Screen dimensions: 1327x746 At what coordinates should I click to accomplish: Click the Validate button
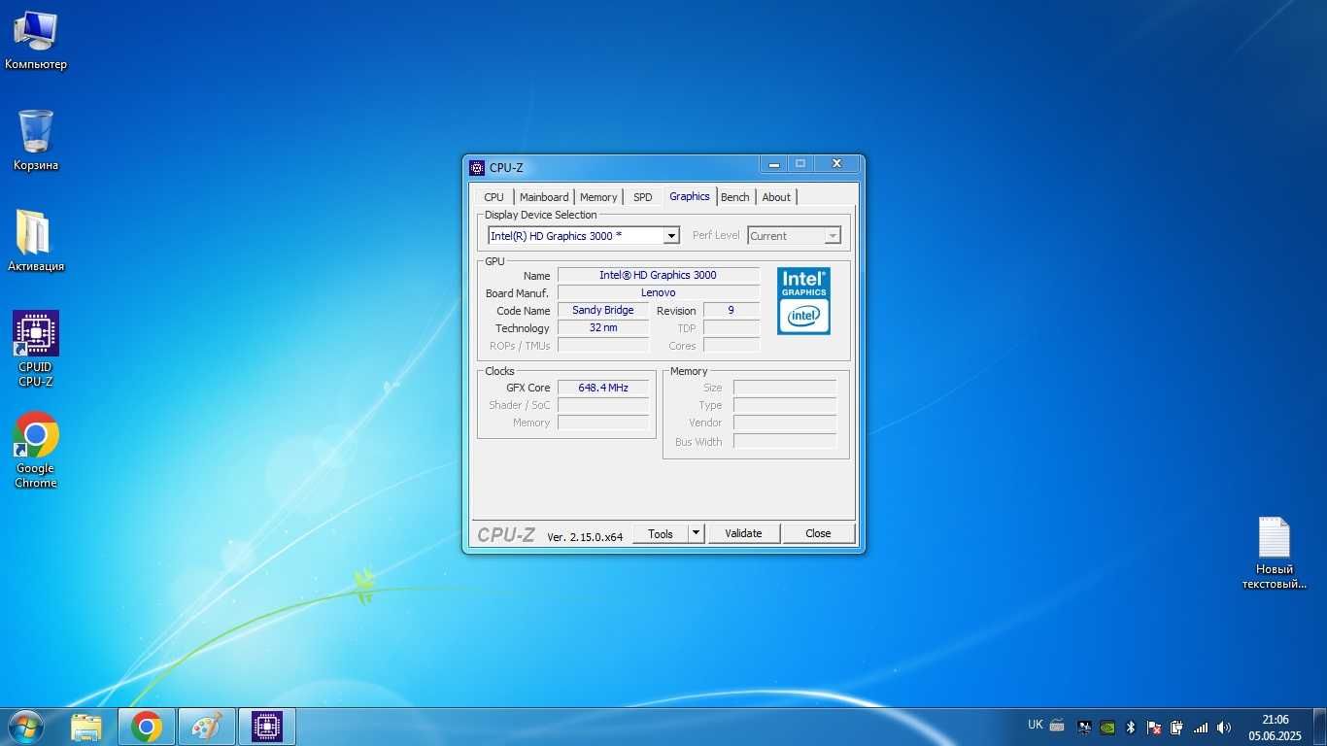click(x=743, y=533)
